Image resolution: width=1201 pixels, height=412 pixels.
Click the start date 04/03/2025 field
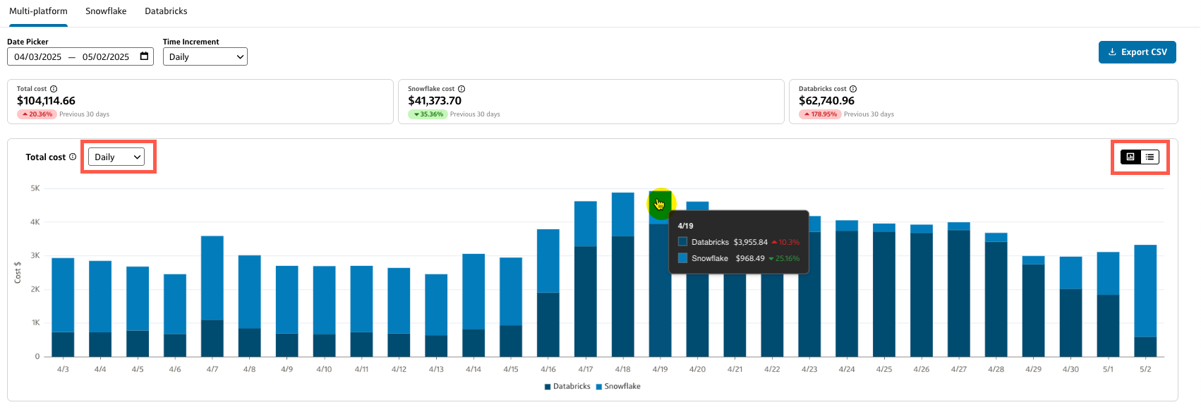(38, 57)
